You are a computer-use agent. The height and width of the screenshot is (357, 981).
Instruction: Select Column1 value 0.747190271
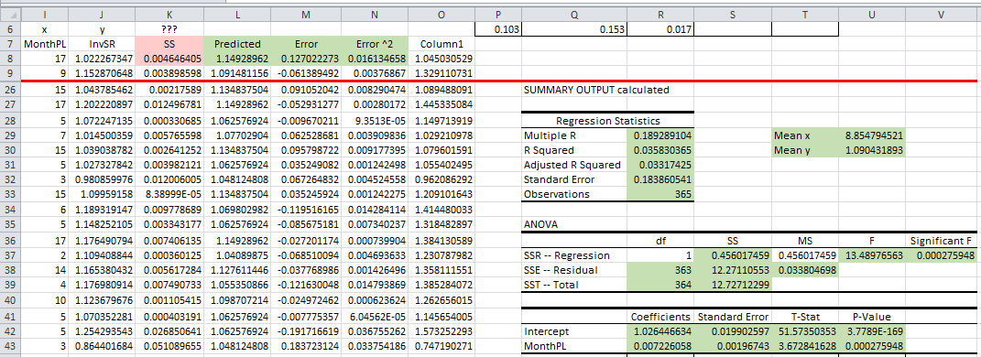pos(441,345)
